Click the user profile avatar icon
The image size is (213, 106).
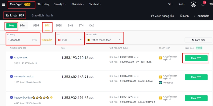[194, 5]
